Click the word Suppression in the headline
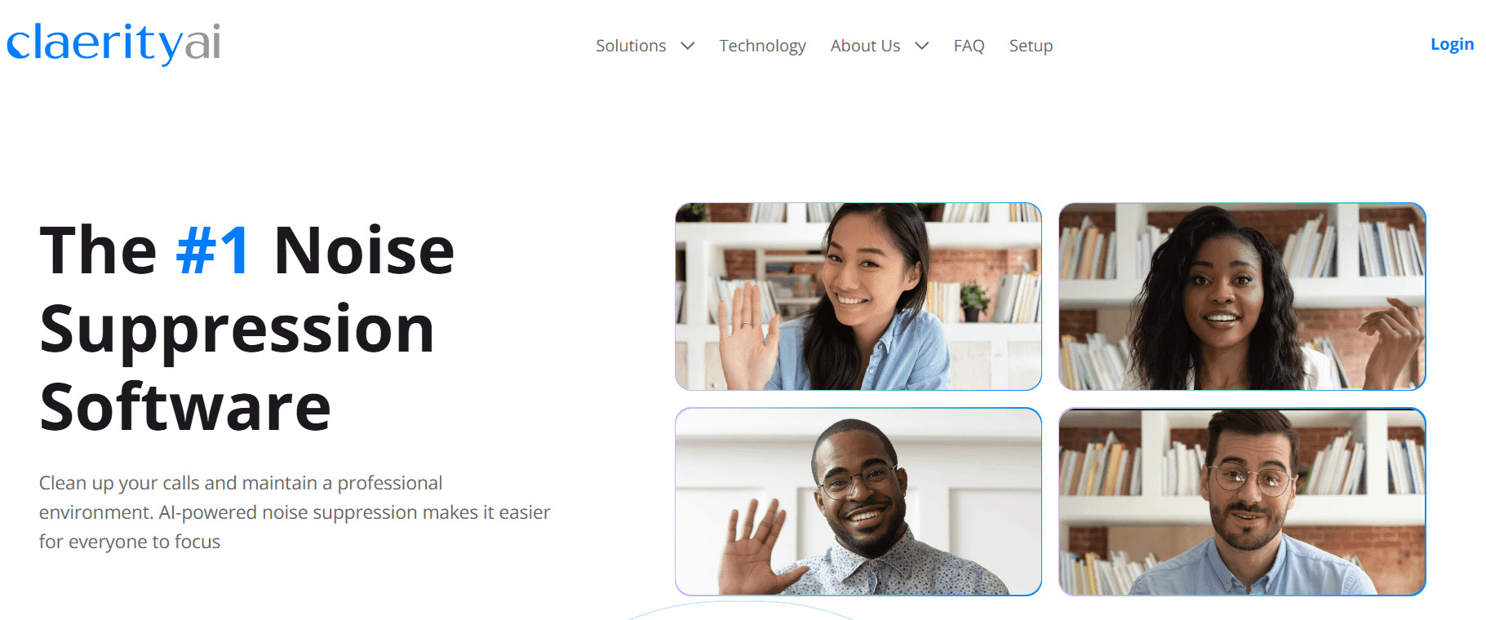This screenshot has width=1486, height=620. click(237, 330)
